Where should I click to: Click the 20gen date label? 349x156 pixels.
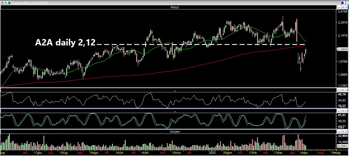coord(227,153)
